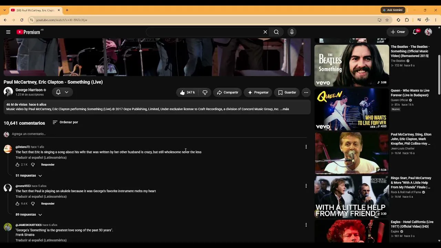Expand the 51 respuestas replies

tap(29, 176)
